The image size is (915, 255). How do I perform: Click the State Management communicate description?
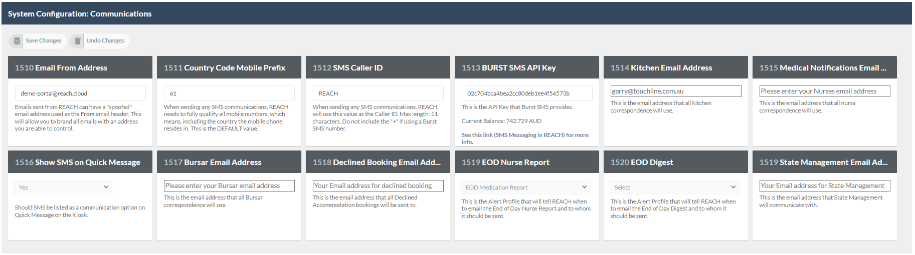pyautogui.click(x=821, y=201)
